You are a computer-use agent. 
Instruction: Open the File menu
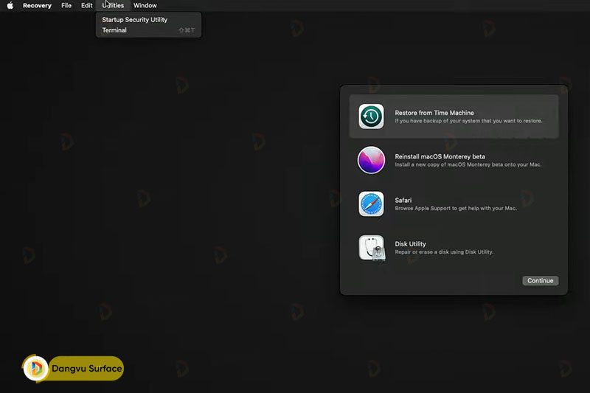click(66, 5)
